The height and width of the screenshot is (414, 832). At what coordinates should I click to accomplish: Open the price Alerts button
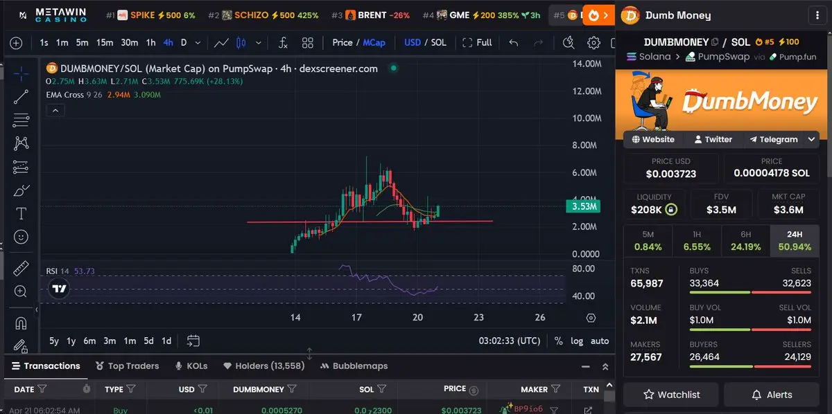(772, 395)
